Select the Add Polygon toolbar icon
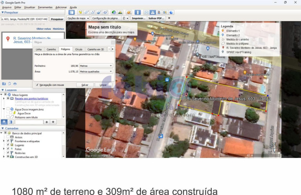The height and width of the screenshot is (195, 301). pyautogui.click(x=87, y=13)
